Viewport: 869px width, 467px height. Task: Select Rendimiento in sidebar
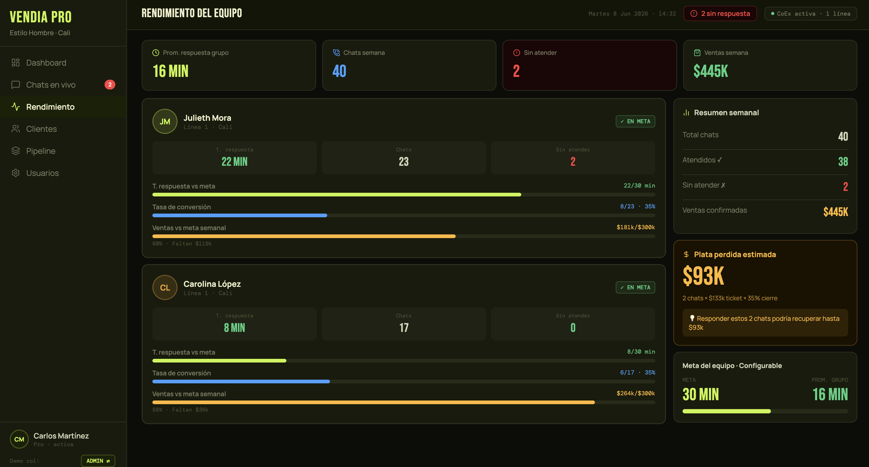pos(63,107)
